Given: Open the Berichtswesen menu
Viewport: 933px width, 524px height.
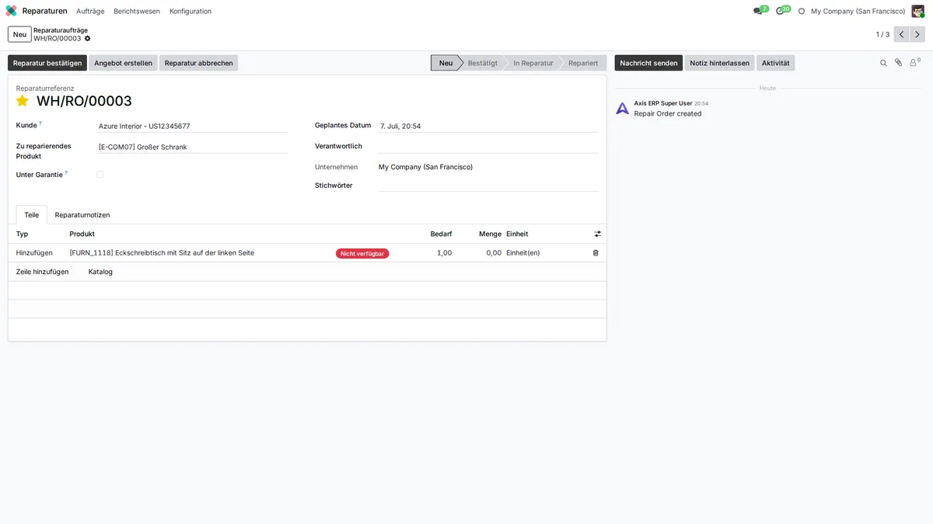Looking at the screenshot, I should 137,11.
